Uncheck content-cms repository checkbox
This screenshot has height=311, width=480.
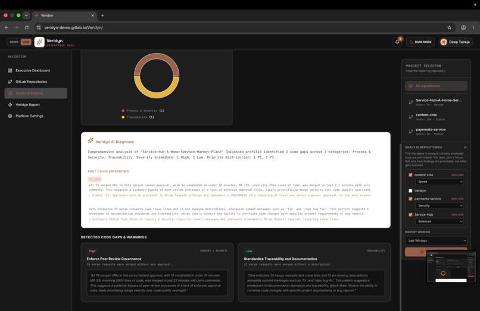click(x=410, y=175)
